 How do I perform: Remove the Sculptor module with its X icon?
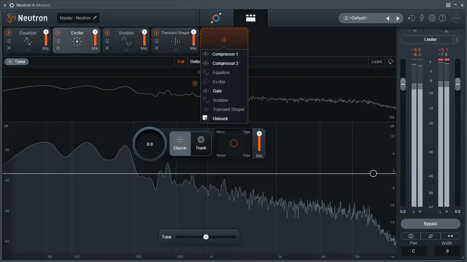pyautogui.click(x=107, y=47)
